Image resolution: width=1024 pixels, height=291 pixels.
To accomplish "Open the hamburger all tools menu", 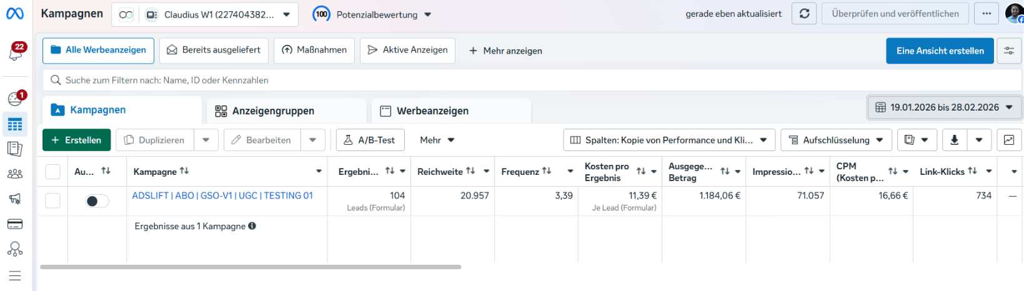I will (x=15, y=275).
